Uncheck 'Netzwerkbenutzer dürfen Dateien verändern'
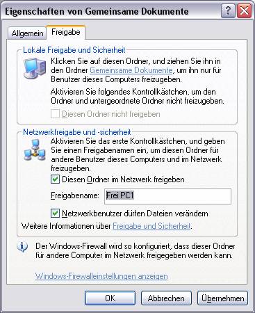Screen dimensions: 255x313 click(55, 214)
